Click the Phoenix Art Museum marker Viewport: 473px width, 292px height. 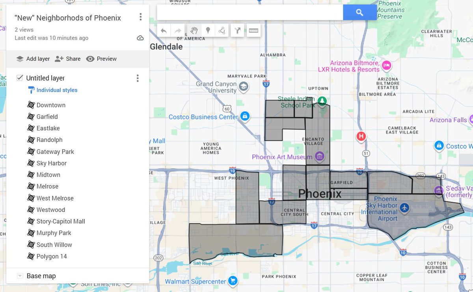coord(319,157)
